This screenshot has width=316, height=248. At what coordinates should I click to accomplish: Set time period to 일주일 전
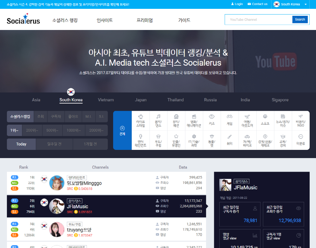(54, 144)
